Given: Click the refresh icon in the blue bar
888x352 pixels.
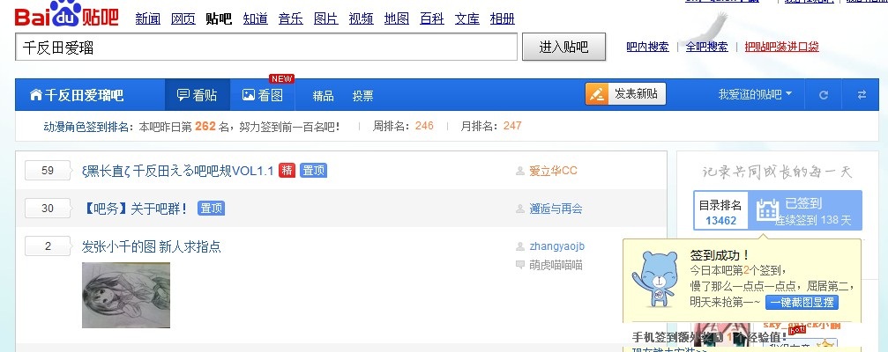Looking at the screenshot, I should [824, 95].
